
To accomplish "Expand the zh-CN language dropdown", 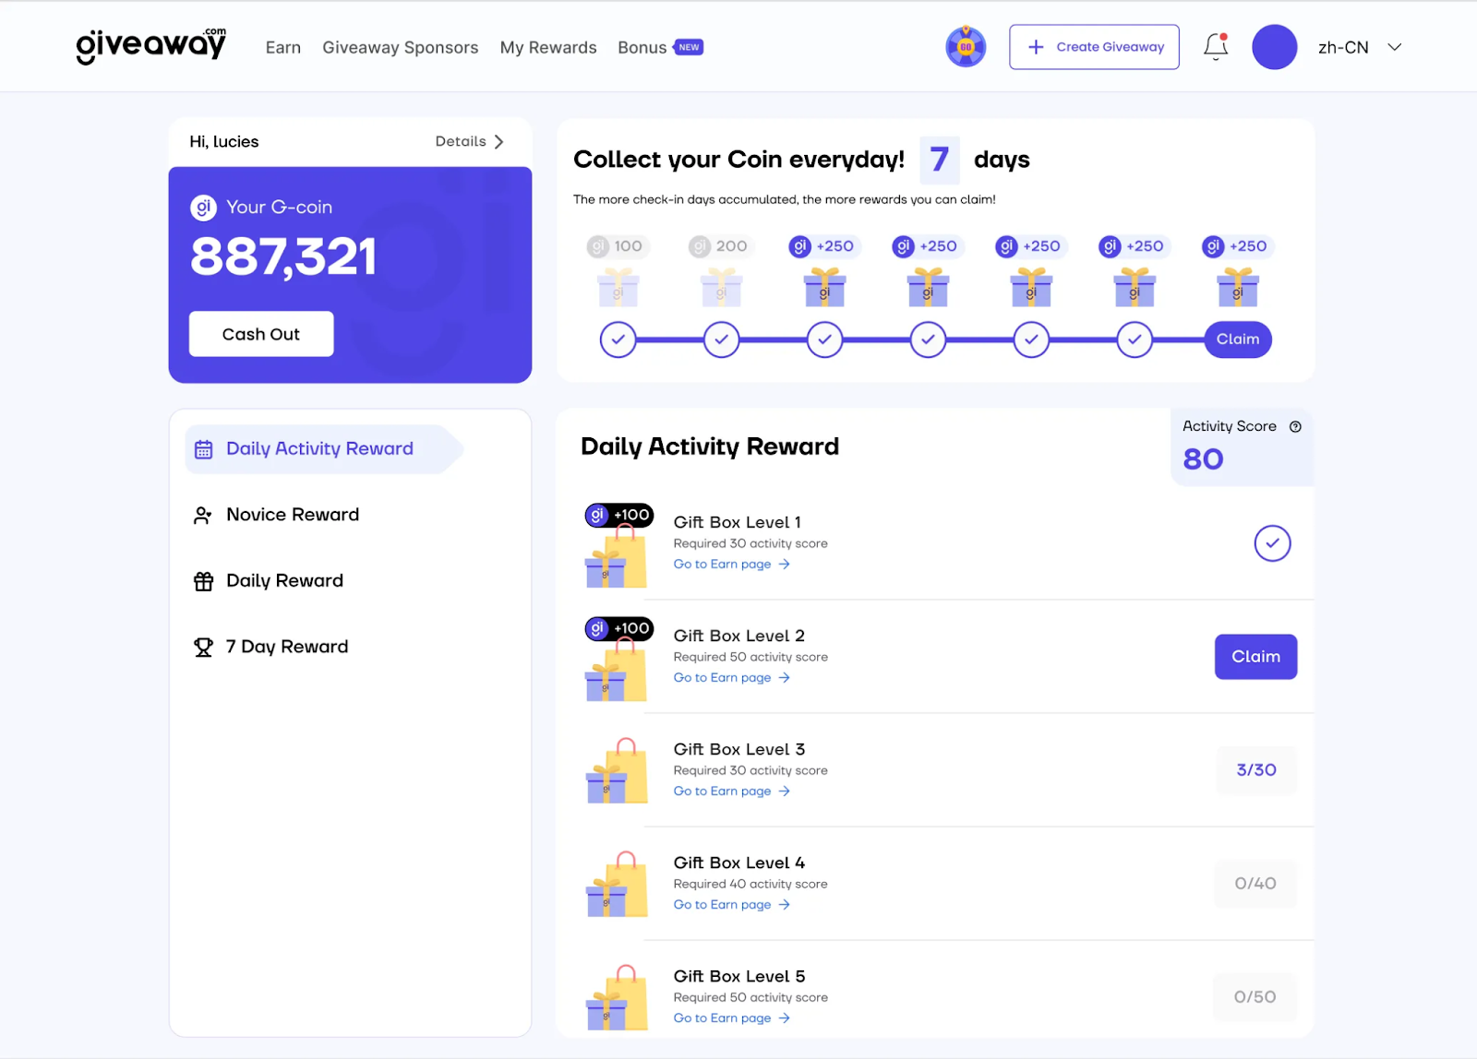I will (x=1360, y=47).
